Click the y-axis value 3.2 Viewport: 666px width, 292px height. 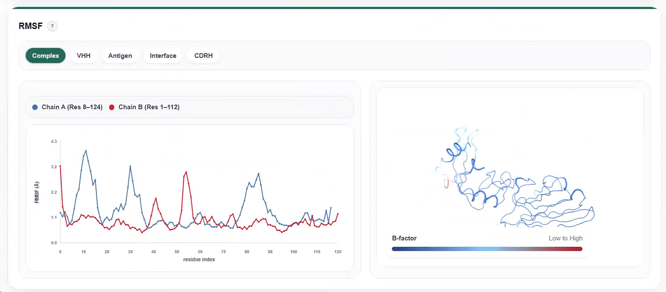(x=54, y=167)
